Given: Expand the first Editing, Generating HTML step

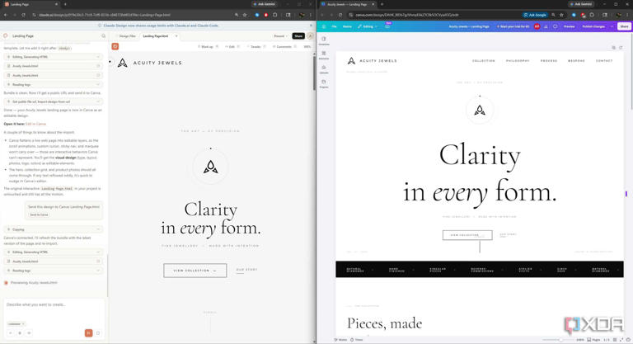Looking at the screenshot, I should [x=54, y=57].
